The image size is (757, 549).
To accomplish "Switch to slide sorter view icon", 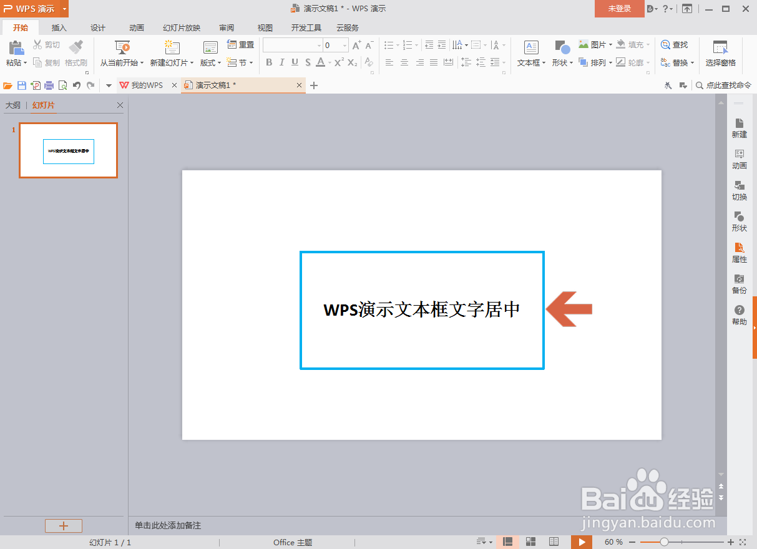I will (x=531, y=542).
